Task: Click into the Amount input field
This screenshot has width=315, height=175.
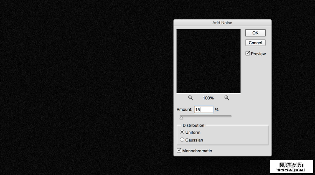Action: tap(203, 110)
